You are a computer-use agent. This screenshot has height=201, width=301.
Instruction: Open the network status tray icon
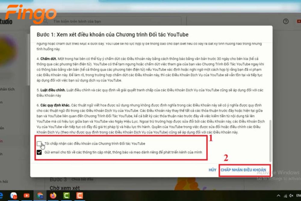coord(285,196)
